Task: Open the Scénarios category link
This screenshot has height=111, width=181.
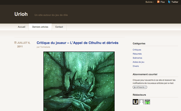Action: tap(137, 58)
